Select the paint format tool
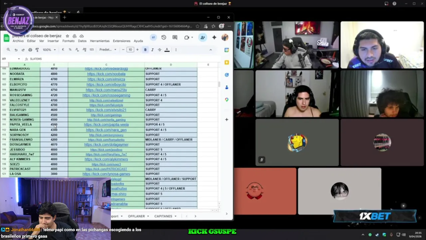 pyautogui.click(x=37, y=50)
